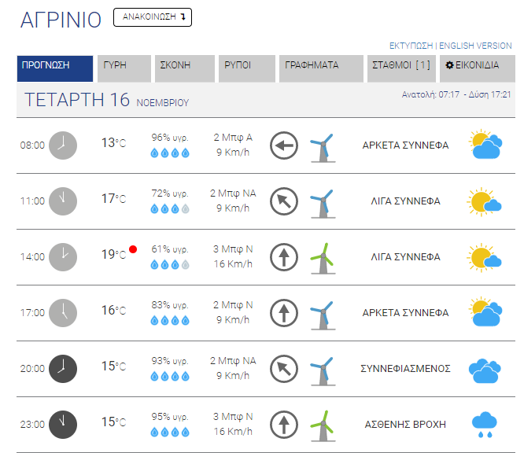524x453 pixels.
Task: Switch to ENGLISH VERSION link
Action: tap(475, 46)
